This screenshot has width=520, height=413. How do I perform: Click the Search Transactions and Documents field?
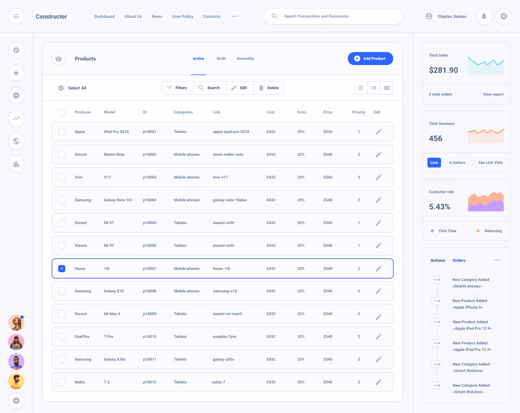click(333, 16)
